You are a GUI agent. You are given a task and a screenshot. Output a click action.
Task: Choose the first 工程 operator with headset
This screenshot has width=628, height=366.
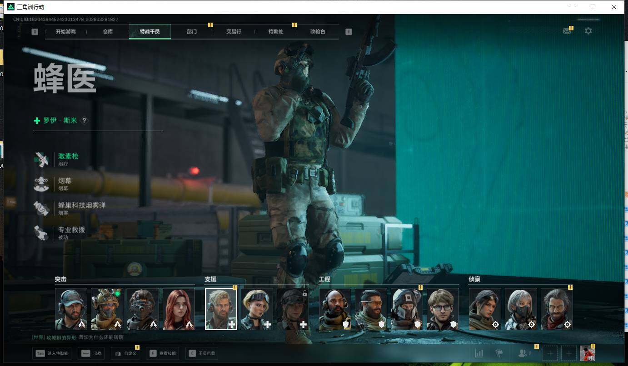click(335, 309)
